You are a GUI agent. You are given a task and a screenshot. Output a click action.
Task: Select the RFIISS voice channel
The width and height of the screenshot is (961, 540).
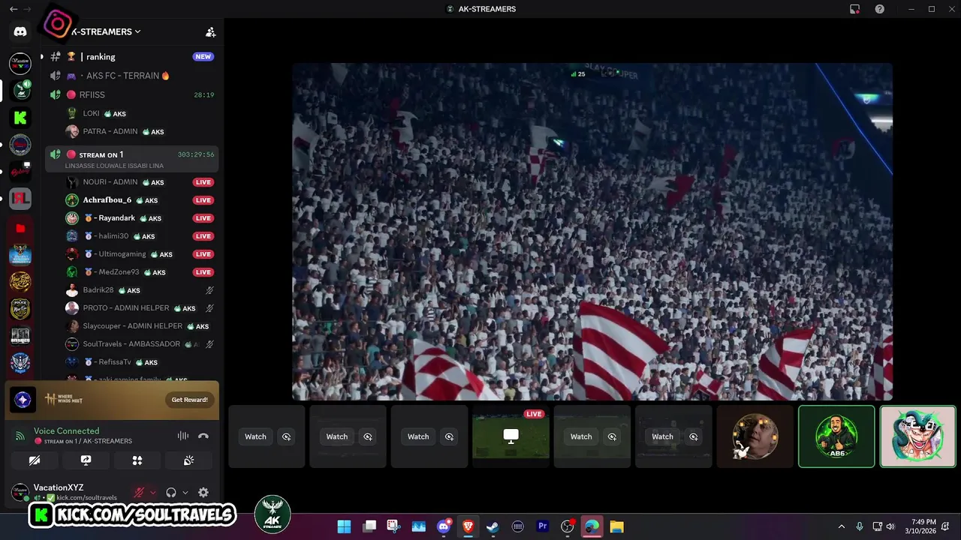(x=132, y=95)
